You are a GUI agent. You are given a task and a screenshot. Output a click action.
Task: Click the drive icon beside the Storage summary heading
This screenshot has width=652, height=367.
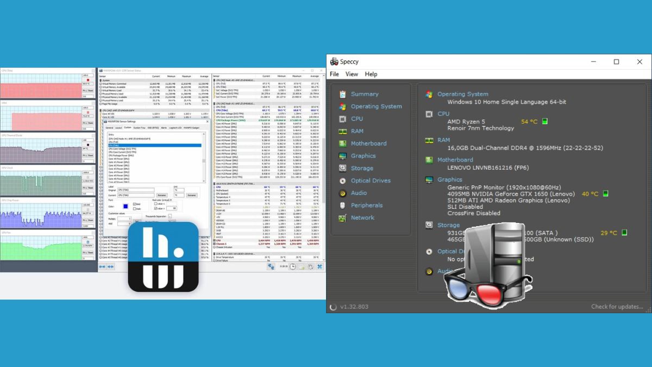(x=429, y=225)
